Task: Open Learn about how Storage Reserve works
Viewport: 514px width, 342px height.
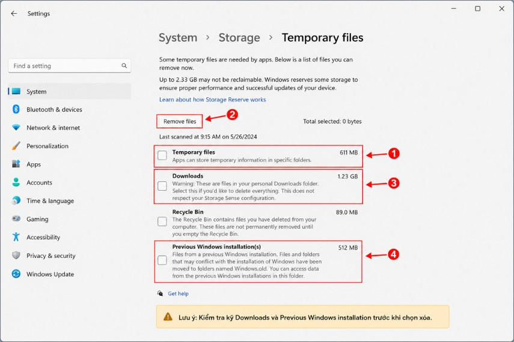Action: 212,100
